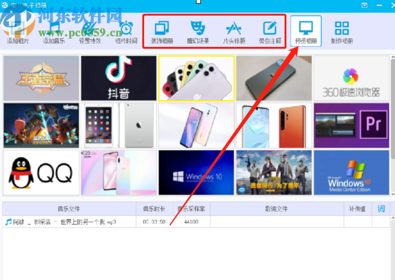
Task: Select the iPad front and back thumbnail
Action: click(119, 126)
